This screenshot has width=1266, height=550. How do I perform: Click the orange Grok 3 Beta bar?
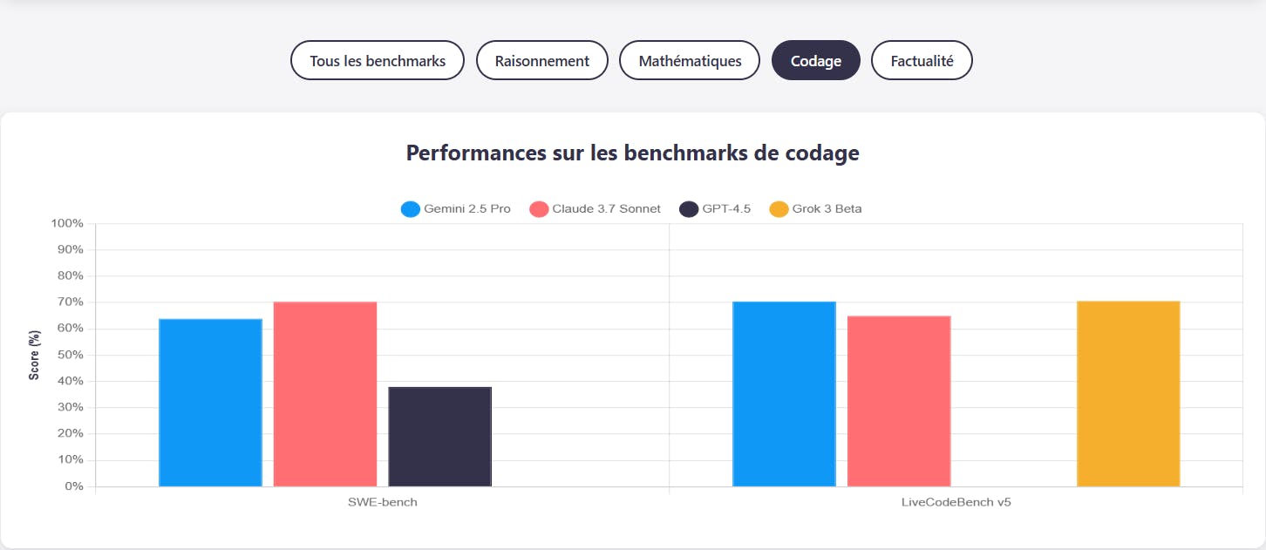coord(1128,394)
